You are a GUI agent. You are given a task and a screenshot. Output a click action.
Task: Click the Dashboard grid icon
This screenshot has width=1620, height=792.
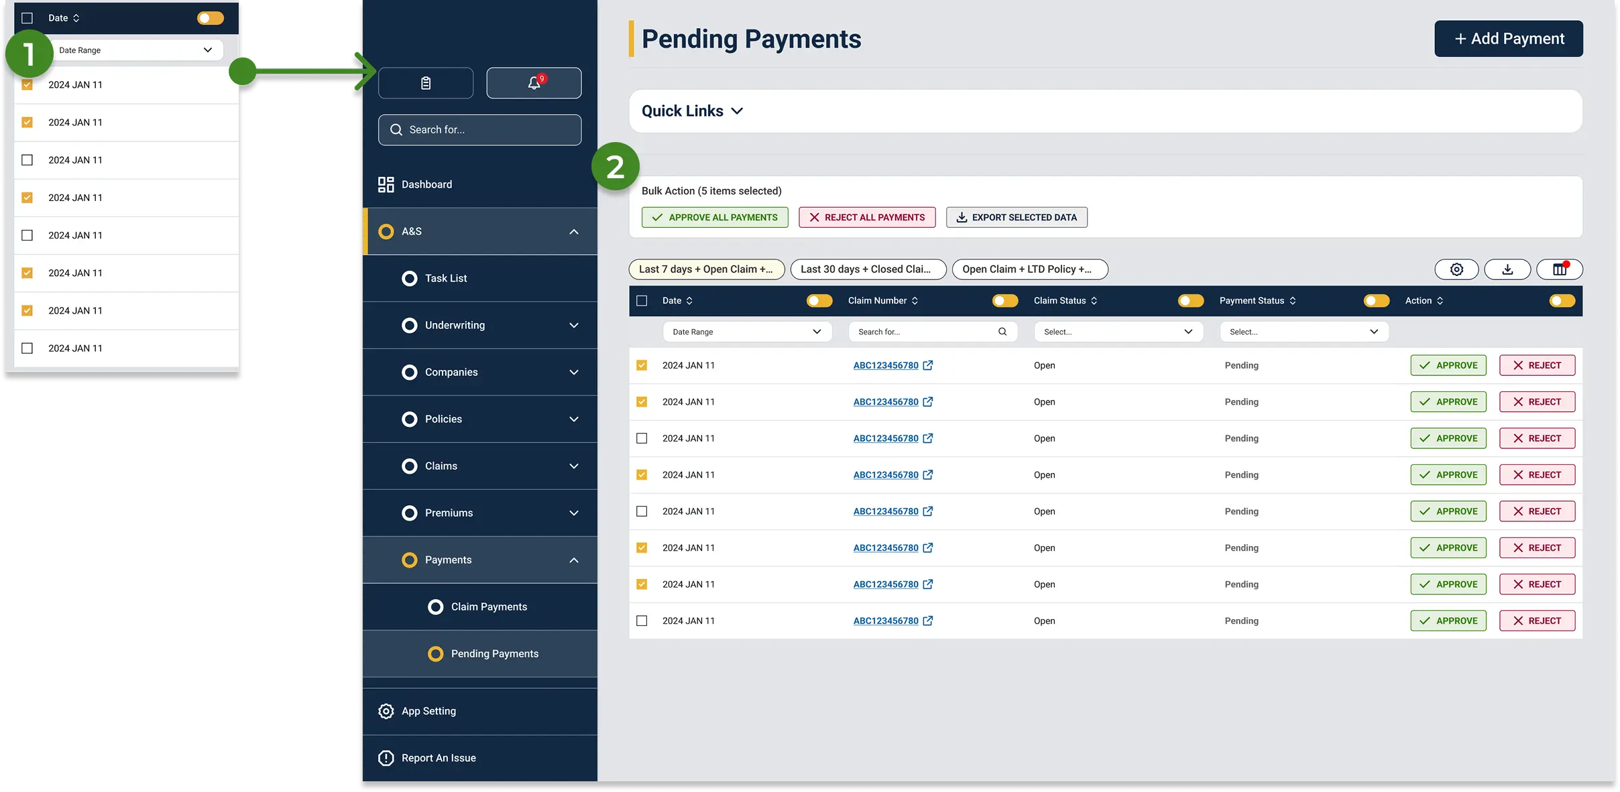point(386,184)
